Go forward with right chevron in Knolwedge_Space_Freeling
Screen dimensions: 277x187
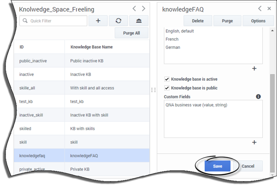click(x=144, y=8)
